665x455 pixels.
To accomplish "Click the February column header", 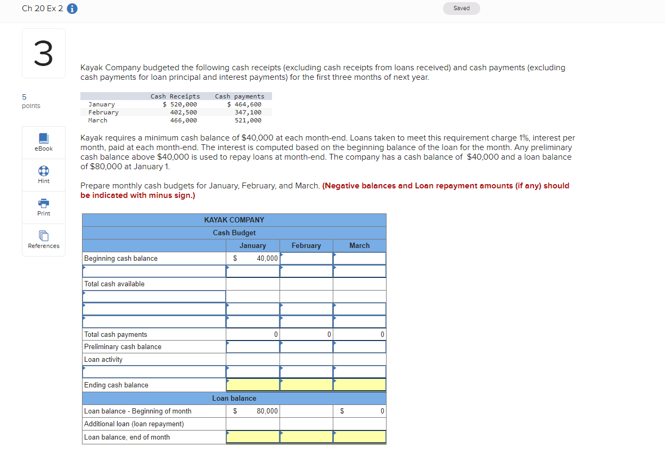I will coord(307,245).
